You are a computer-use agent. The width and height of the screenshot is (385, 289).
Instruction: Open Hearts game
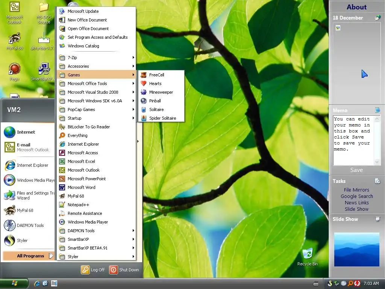point(161,84)
